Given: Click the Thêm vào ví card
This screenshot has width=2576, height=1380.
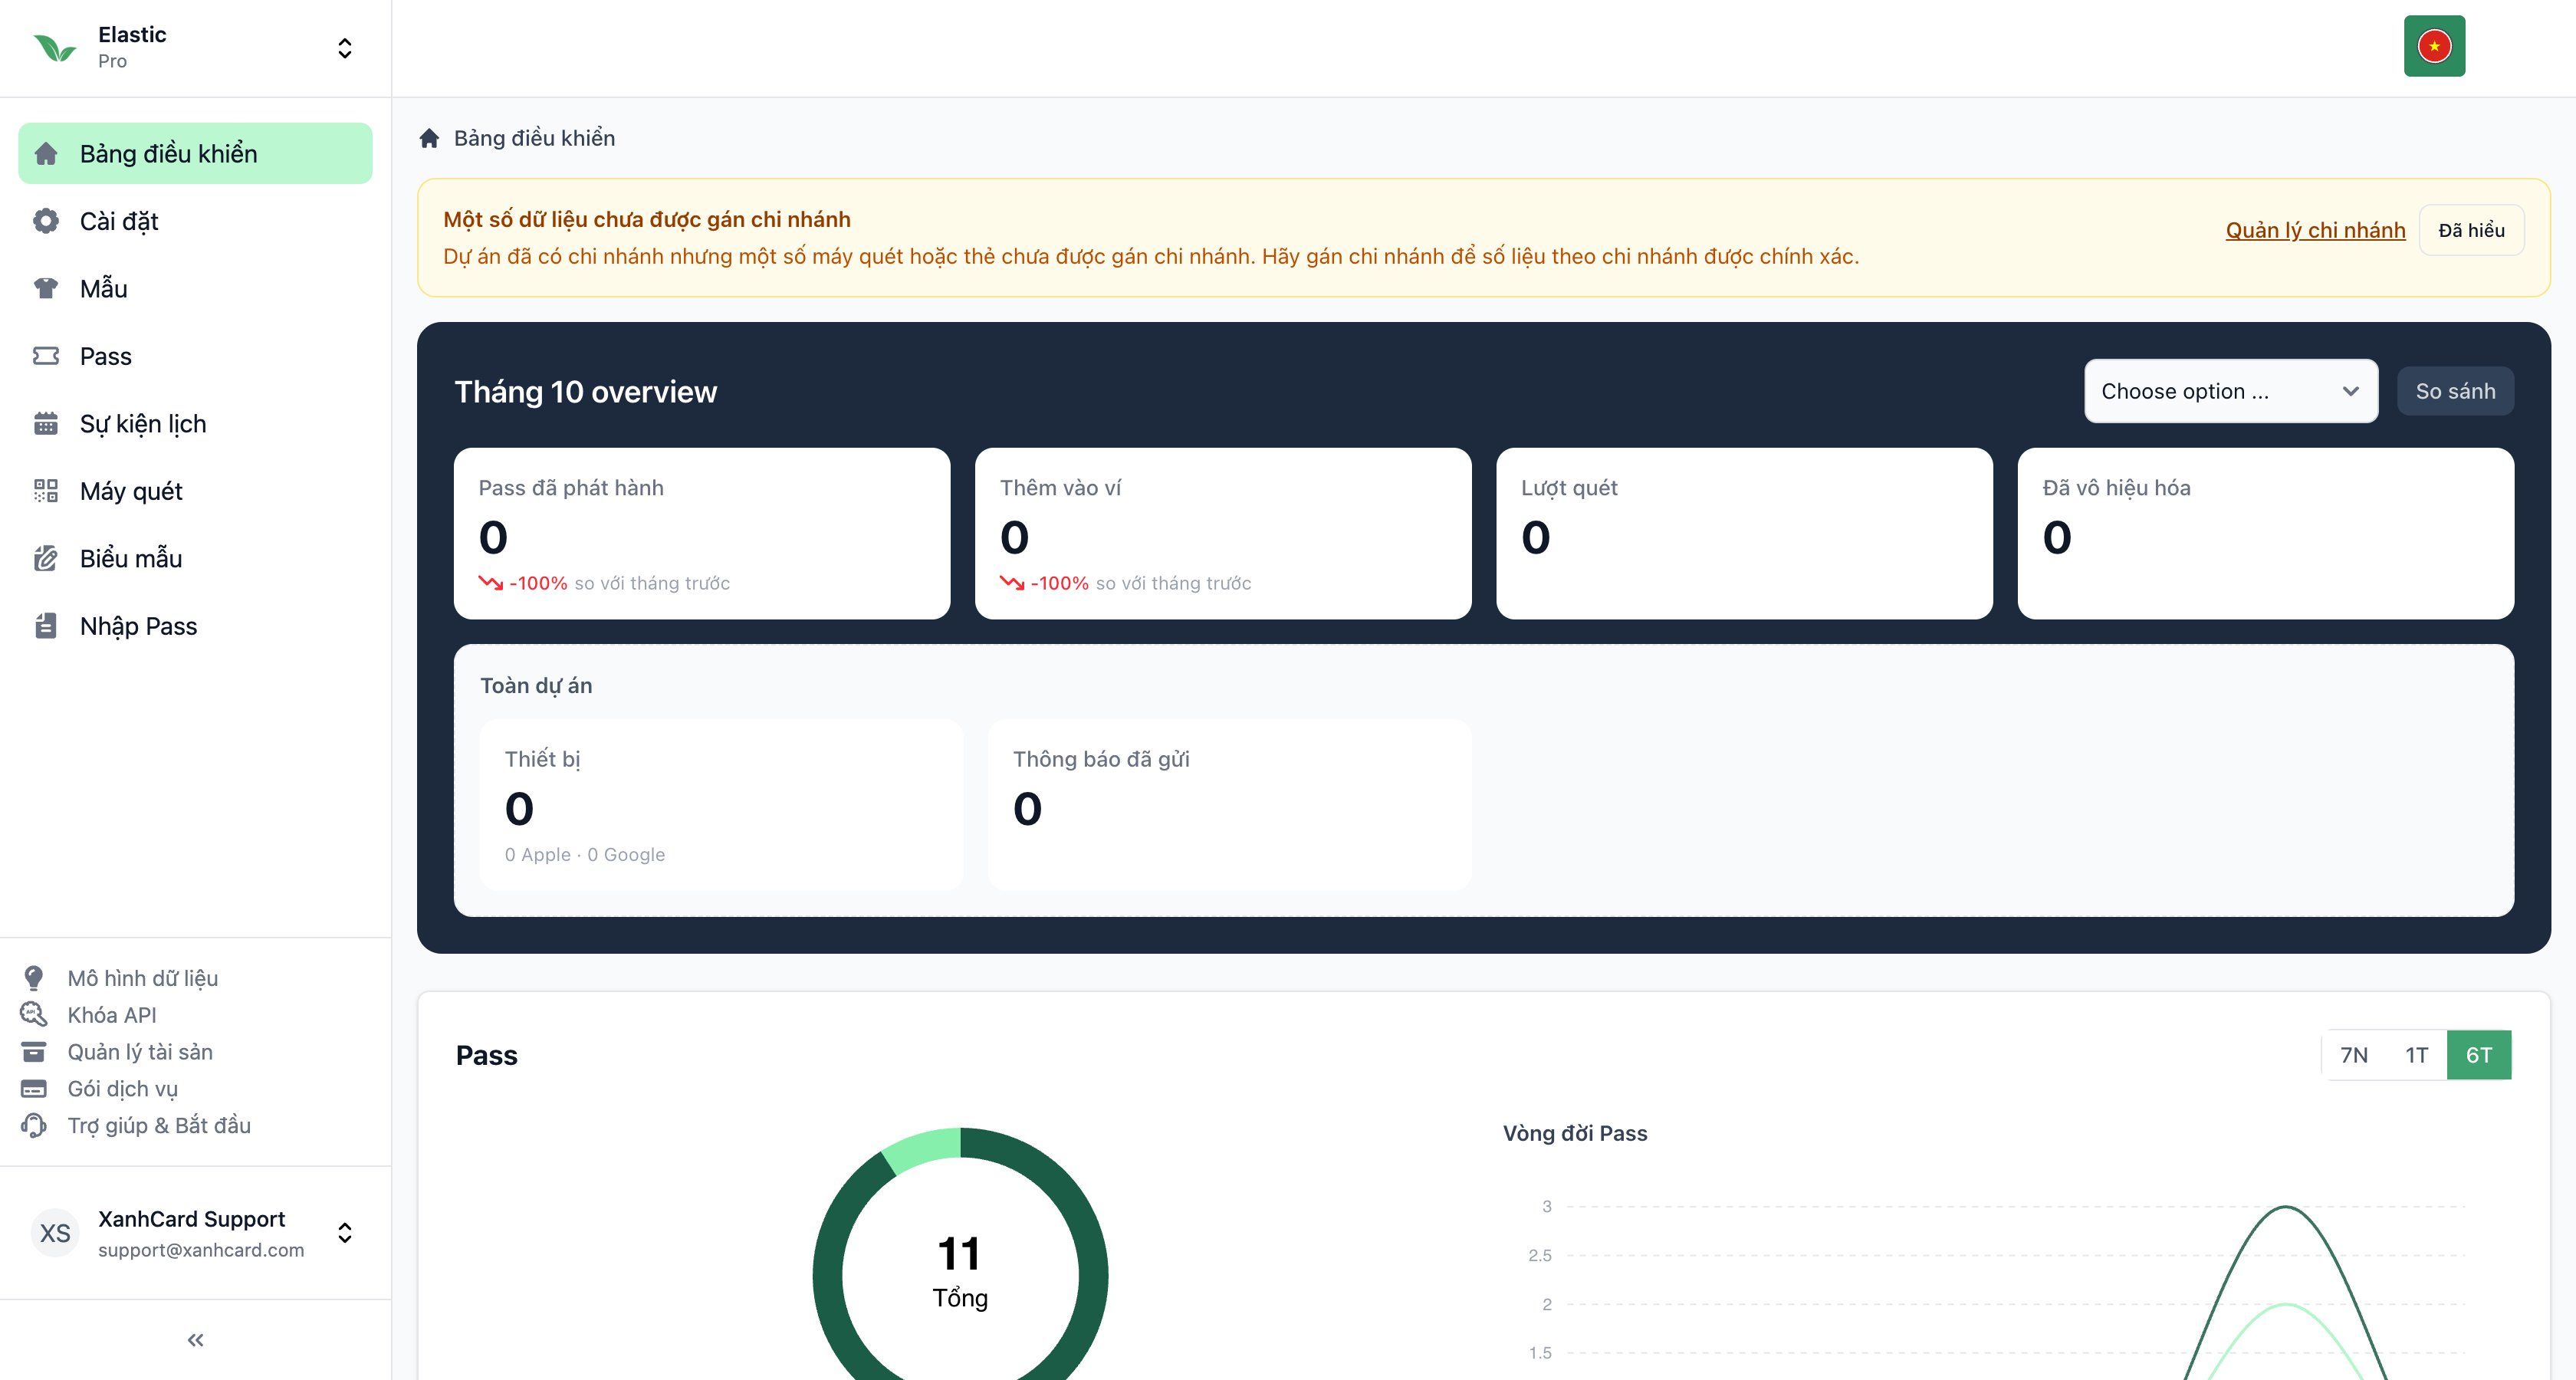Looking at the screenshot, I should point(1223,533).
